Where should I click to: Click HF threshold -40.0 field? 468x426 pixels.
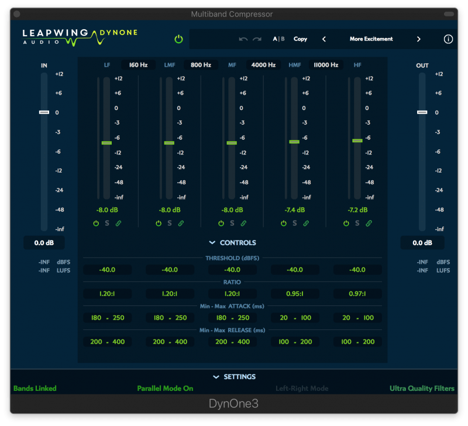click(357, 270)
